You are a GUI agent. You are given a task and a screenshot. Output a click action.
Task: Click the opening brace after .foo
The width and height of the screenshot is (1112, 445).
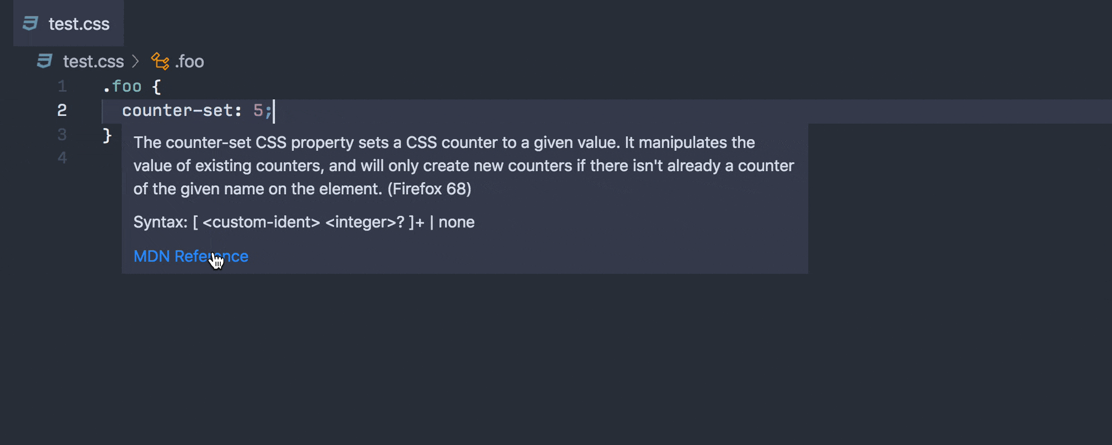click(x=157, y=86)
